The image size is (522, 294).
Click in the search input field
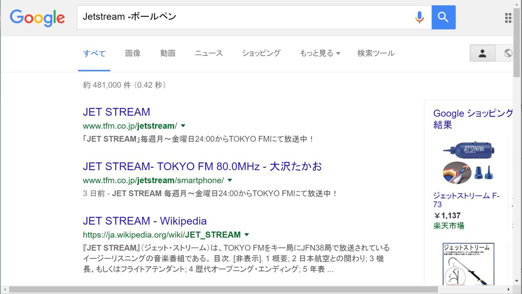click(x=245, y=17)
